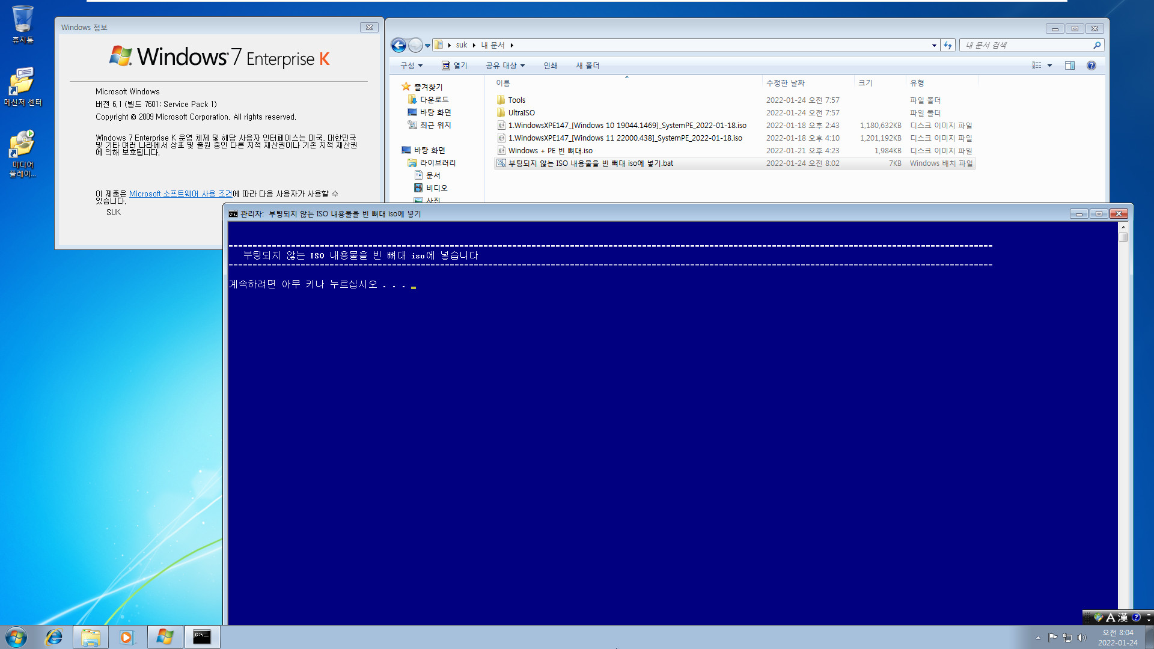Select the UltraISO folder
The image size is (1154, 649).
pyautogui.click(x=734, y=113)
